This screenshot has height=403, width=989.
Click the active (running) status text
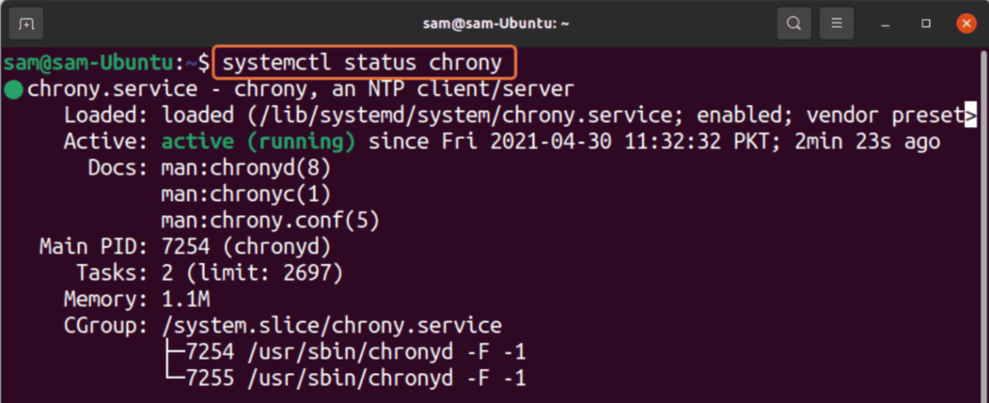[x=258, y=143]
